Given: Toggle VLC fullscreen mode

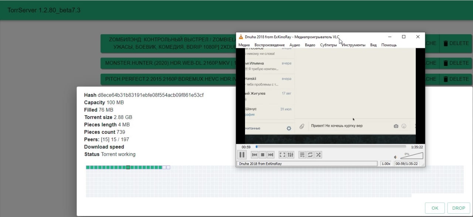Looking at the screenshot, I should pos(282,155).
